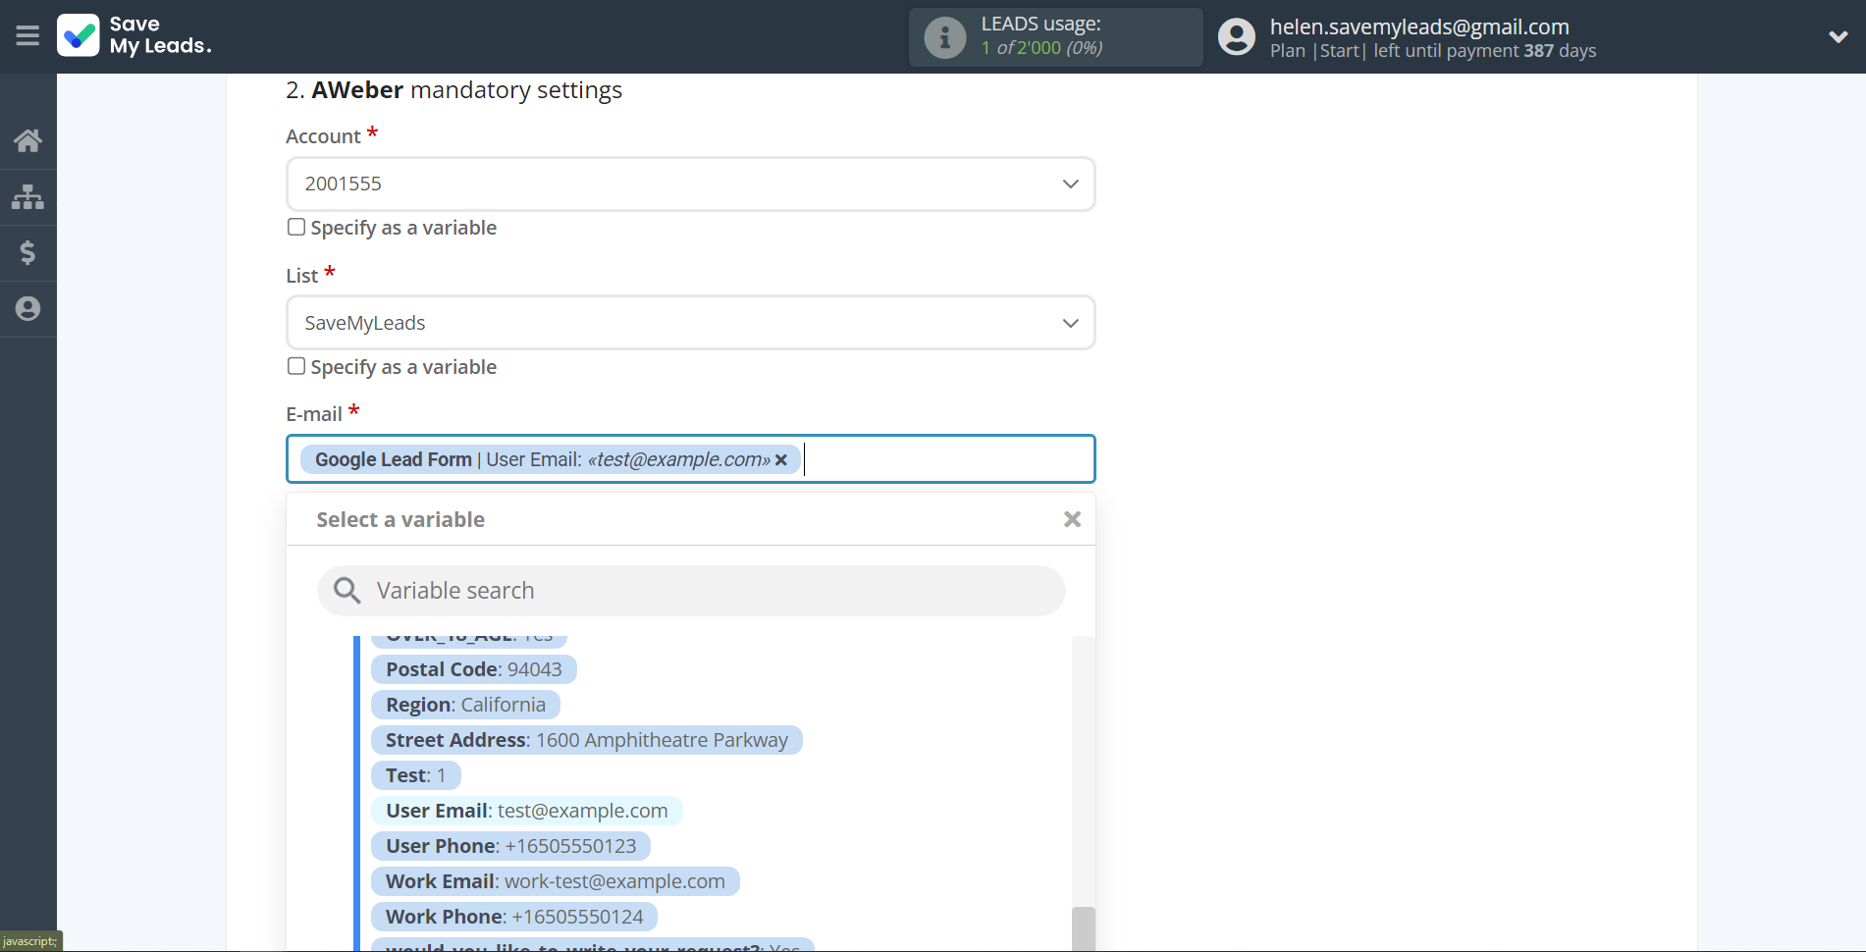
Task: Open the hamburger menu
Action: pyautogui.click(x=27, y=36)
